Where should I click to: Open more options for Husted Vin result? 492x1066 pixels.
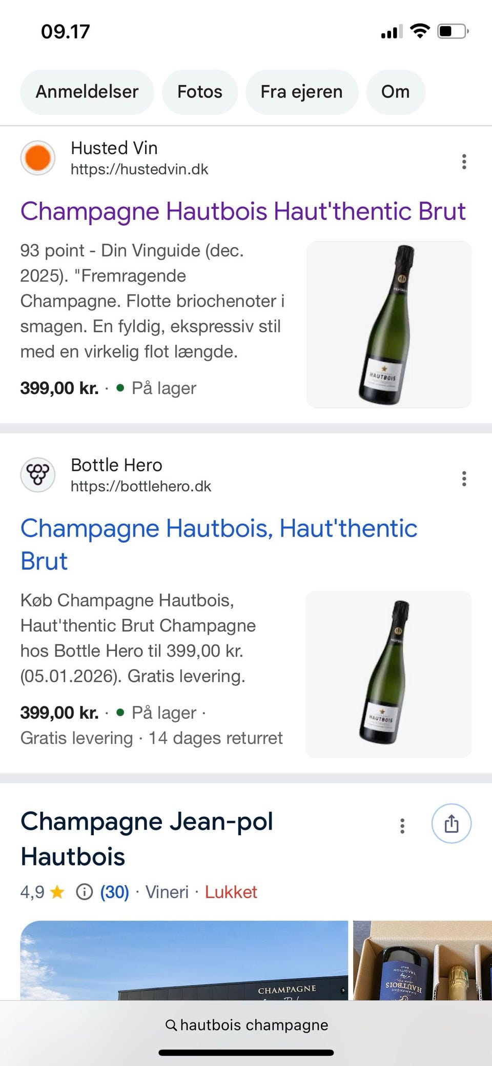[464, 162]
